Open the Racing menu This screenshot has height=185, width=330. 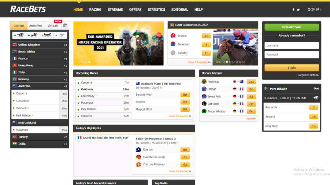(95, 10)
